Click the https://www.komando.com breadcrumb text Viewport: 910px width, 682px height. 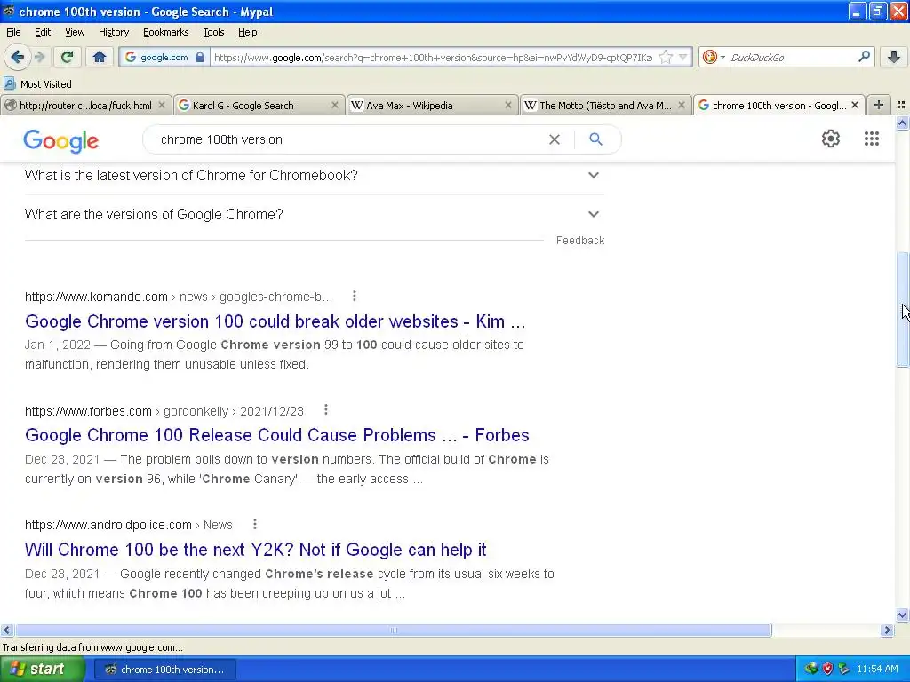point(96,297)
